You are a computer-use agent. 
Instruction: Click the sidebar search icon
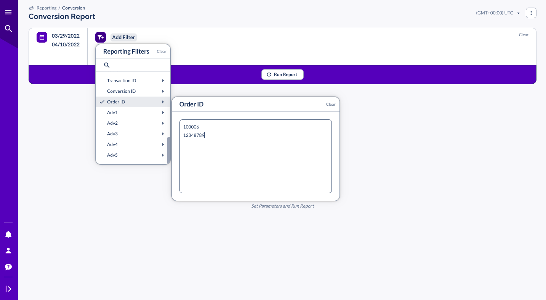point(8,29)
